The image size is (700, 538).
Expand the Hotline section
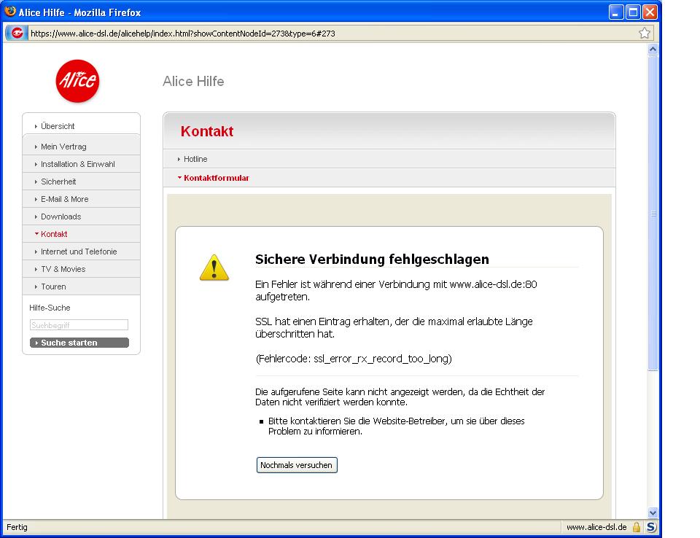click(195, 159)
